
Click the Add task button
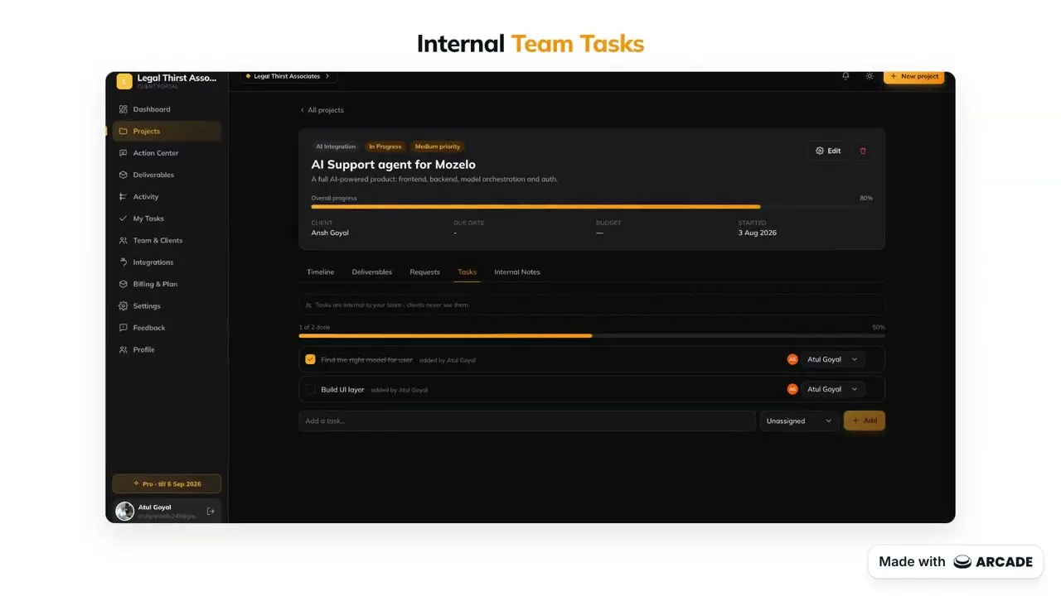pyautogui.click(x=865, y=421)
